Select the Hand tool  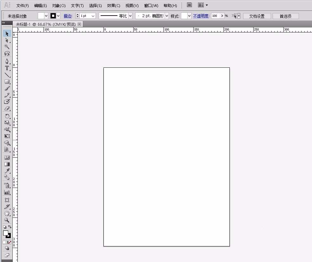[7, 213]
